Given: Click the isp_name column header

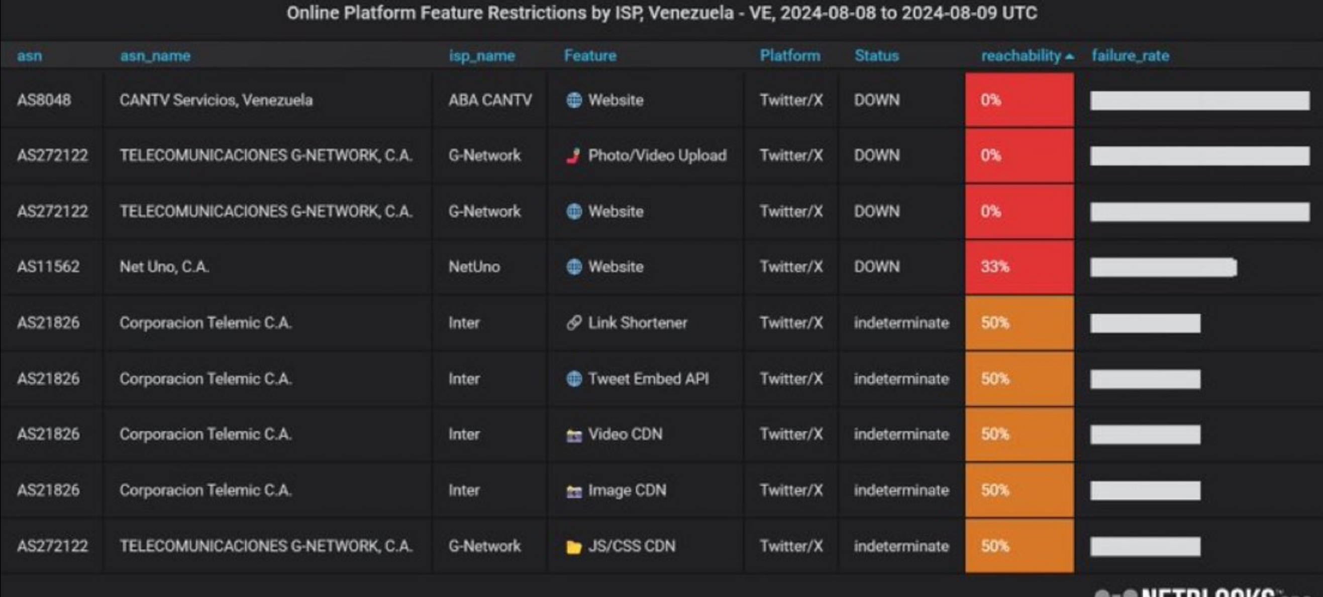Looking at the screenshot, I should (482, 55).
